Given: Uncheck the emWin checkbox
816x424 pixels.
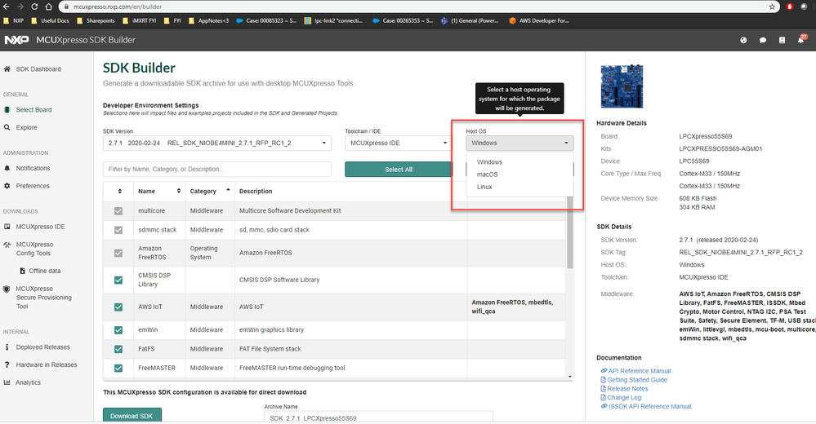Looking at the screenshot, I should tap(118, 330).
